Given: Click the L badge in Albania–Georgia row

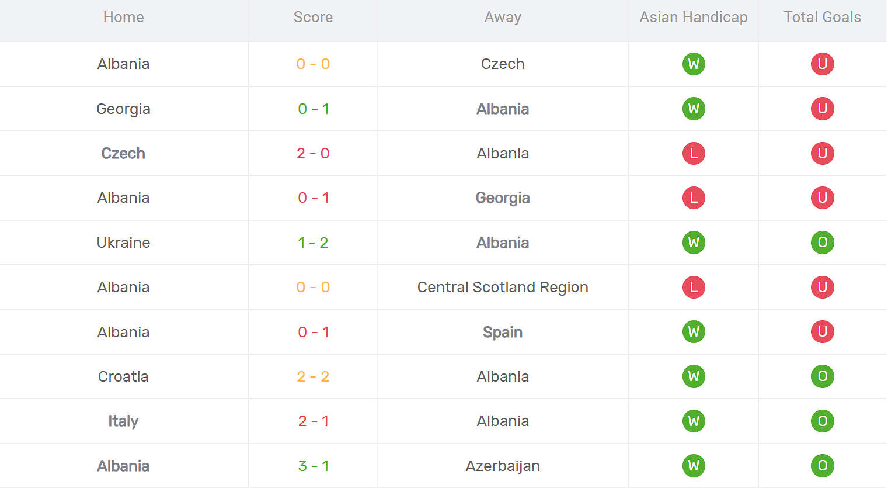Looking at the screenshot, I should [x=694, y=198].
